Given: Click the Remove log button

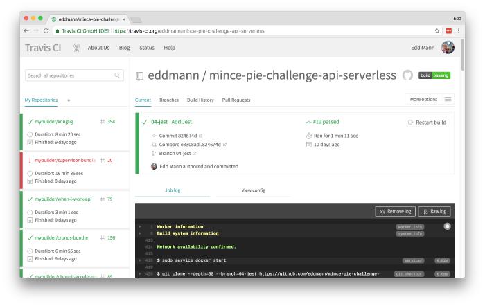Looking at the screenshot, I should pos(395,211).
